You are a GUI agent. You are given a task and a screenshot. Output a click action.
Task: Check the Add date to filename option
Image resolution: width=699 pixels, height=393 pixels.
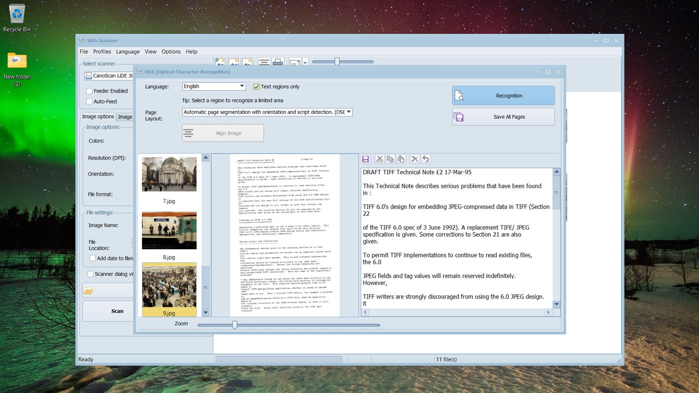tap(92, 258)
